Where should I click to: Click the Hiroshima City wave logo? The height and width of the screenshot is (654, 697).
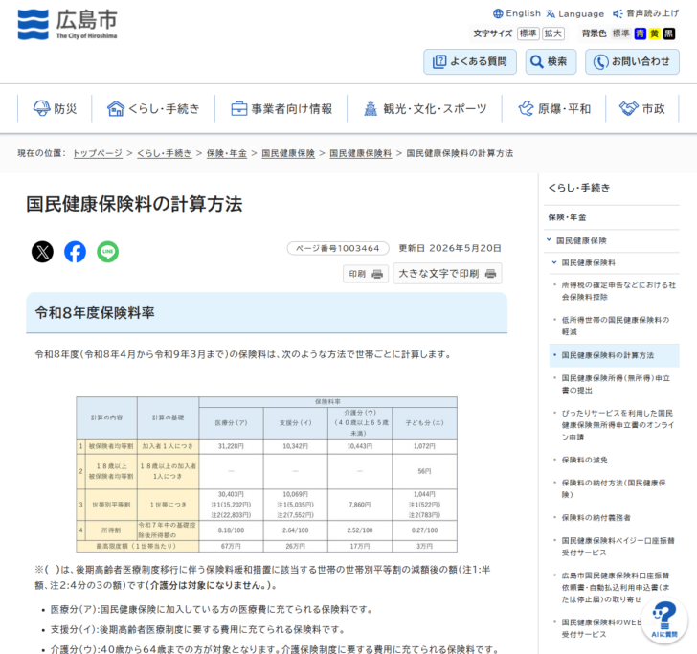click(x=33, y=25)
